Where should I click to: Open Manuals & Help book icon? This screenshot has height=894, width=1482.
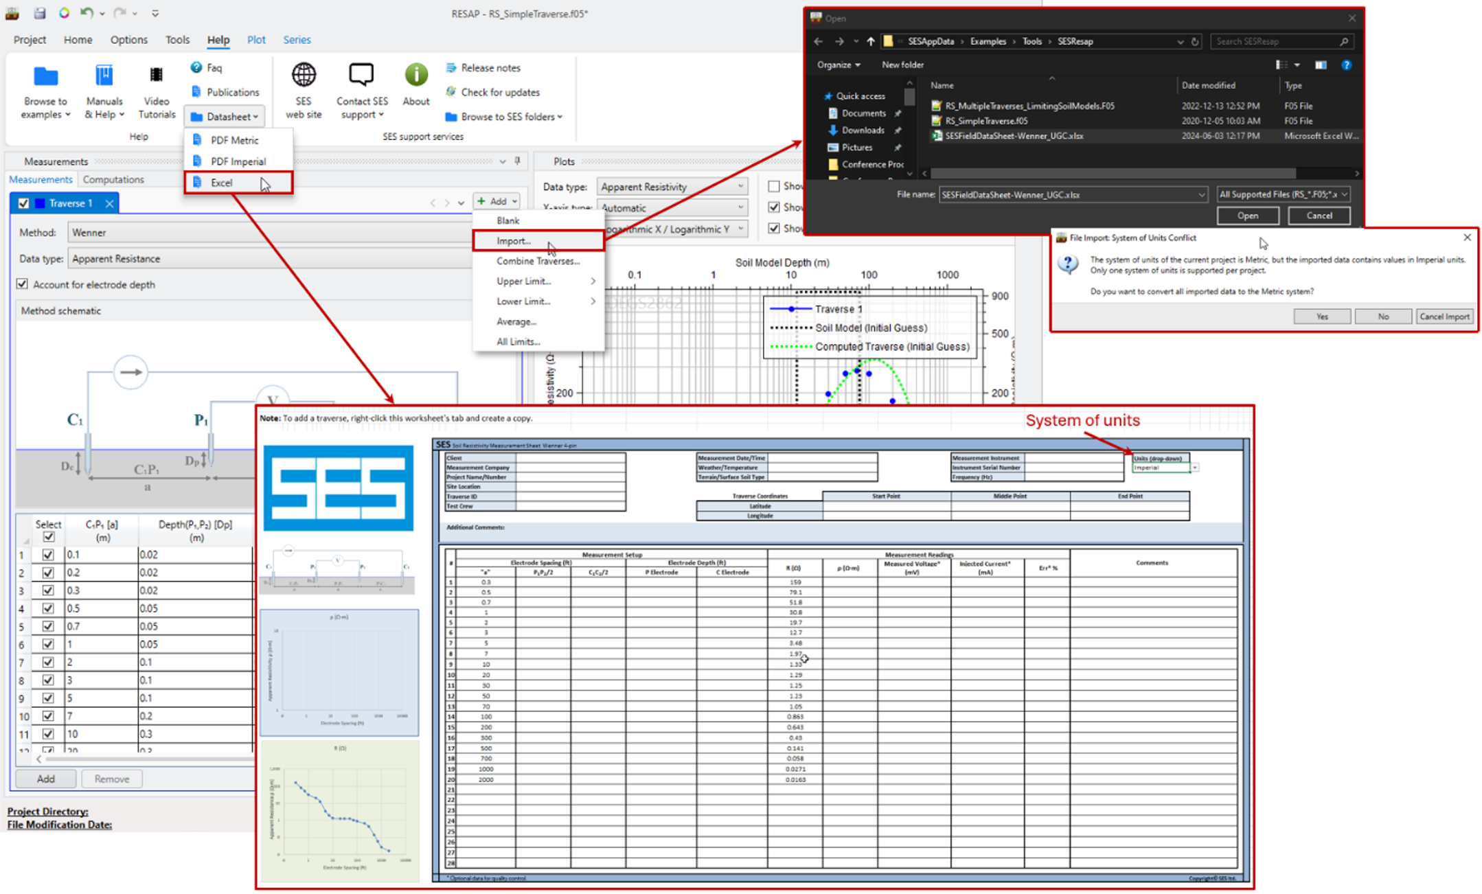click(x=104, y=76)
